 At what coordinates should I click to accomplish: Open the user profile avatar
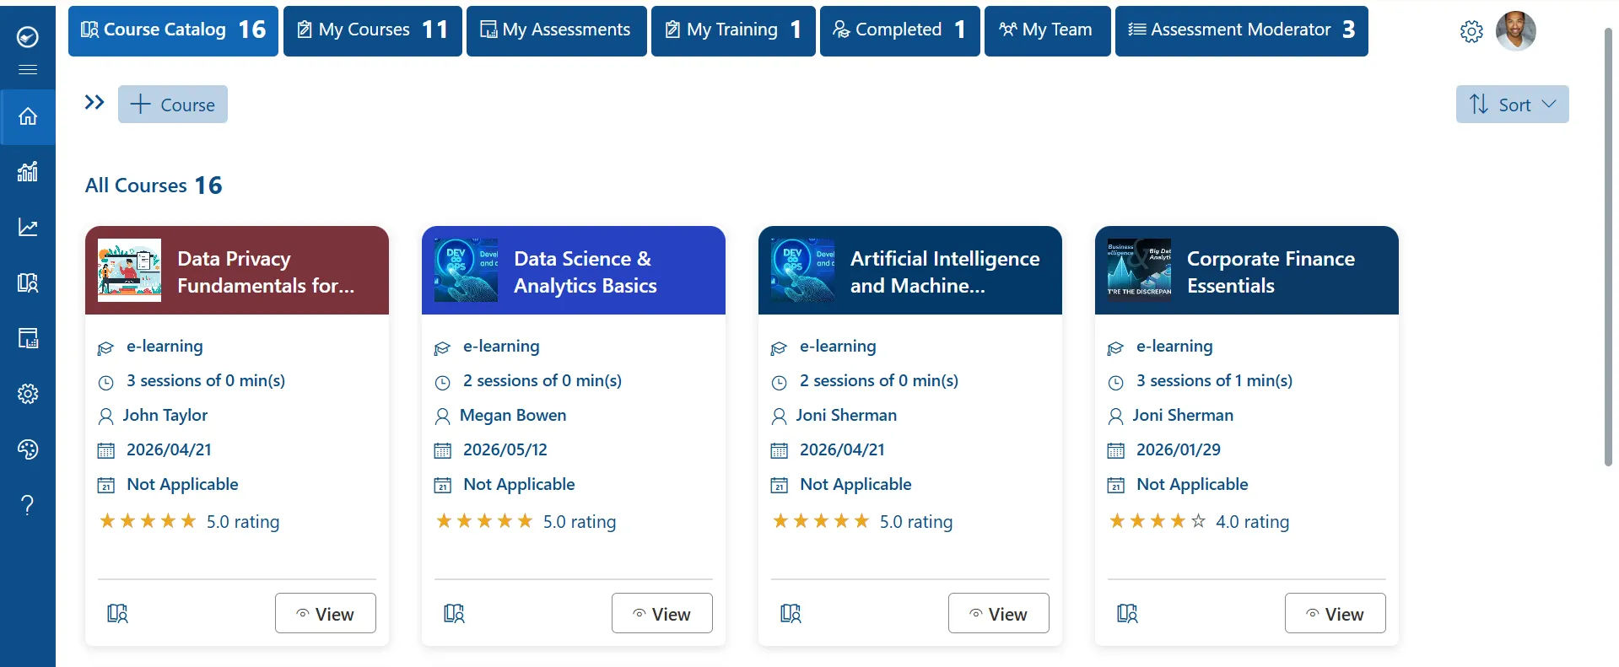coord(1516,31)
